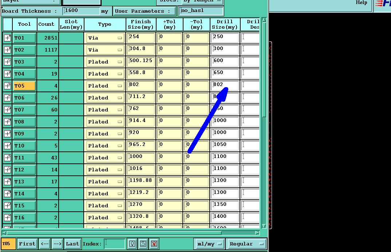Expand the plus icon for tool T01

point(7,38)
